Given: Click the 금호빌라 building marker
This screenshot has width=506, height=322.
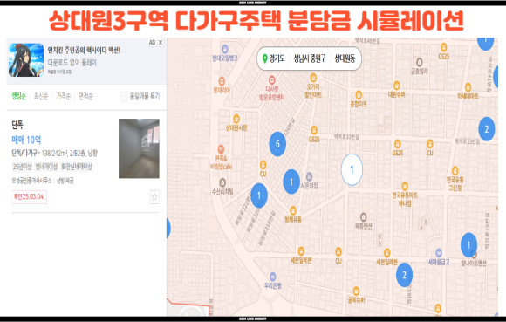Looking at the screenshot, I should 419,62.
